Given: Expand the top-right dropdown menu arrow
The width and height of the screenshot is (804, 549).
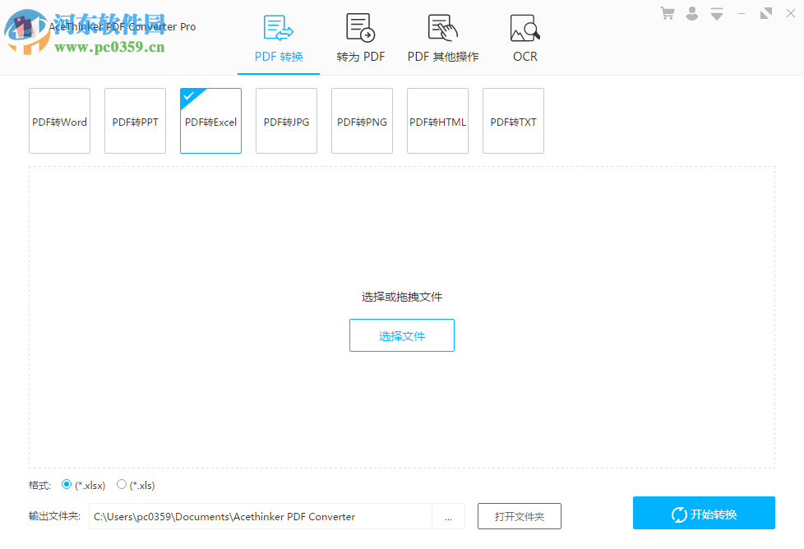Looking at the screenshot, I should click(716, 13).
